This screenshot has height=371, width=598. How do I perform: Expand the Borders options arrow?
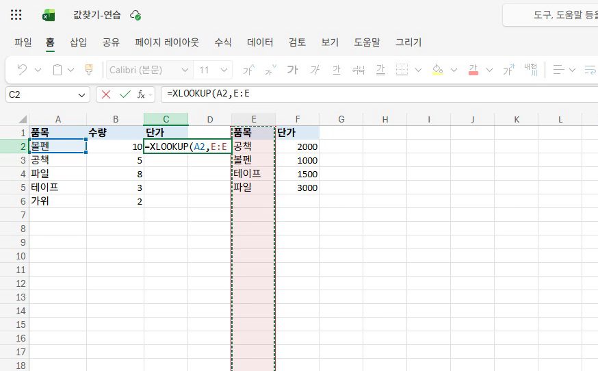coord(418,70)
